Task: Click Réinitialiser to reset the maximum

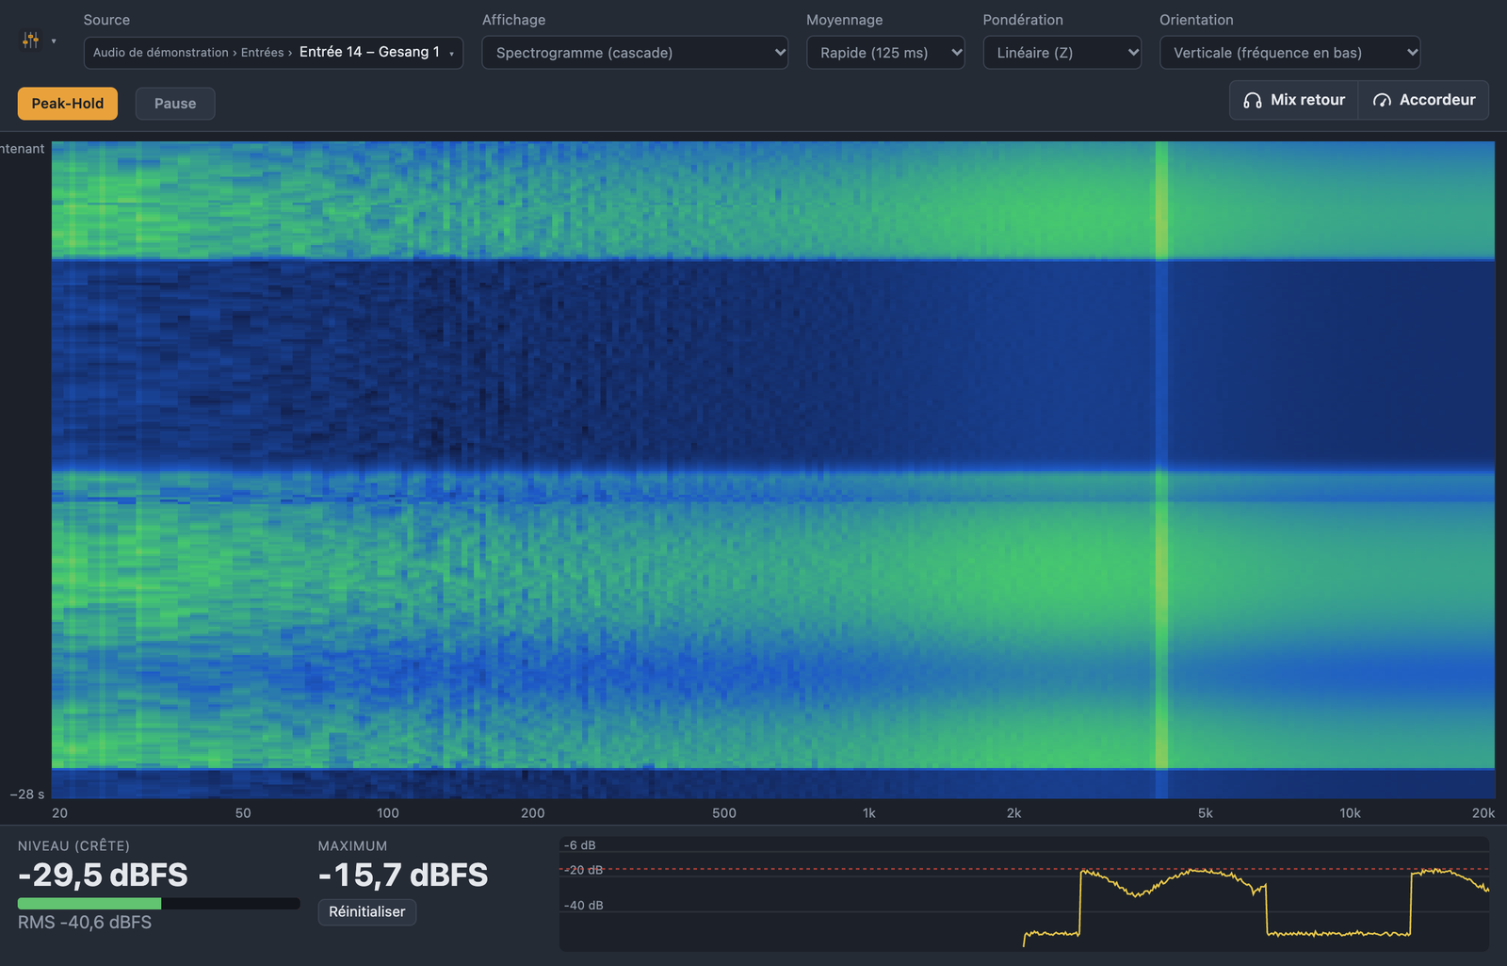Action: point(367,911)
